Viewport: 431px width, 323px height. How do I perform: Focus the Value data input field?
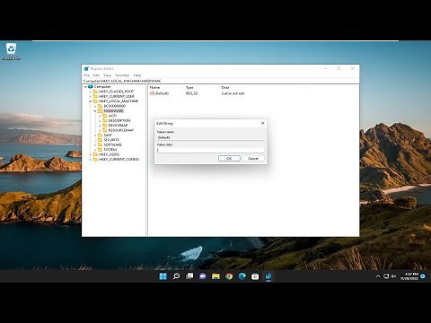pyautogui.click(x=210, y=150)
